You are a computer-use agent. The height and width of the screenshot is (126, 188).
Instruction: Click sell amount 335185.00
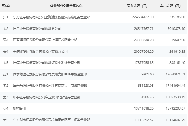pyautogui.click(x=177, y=17)
